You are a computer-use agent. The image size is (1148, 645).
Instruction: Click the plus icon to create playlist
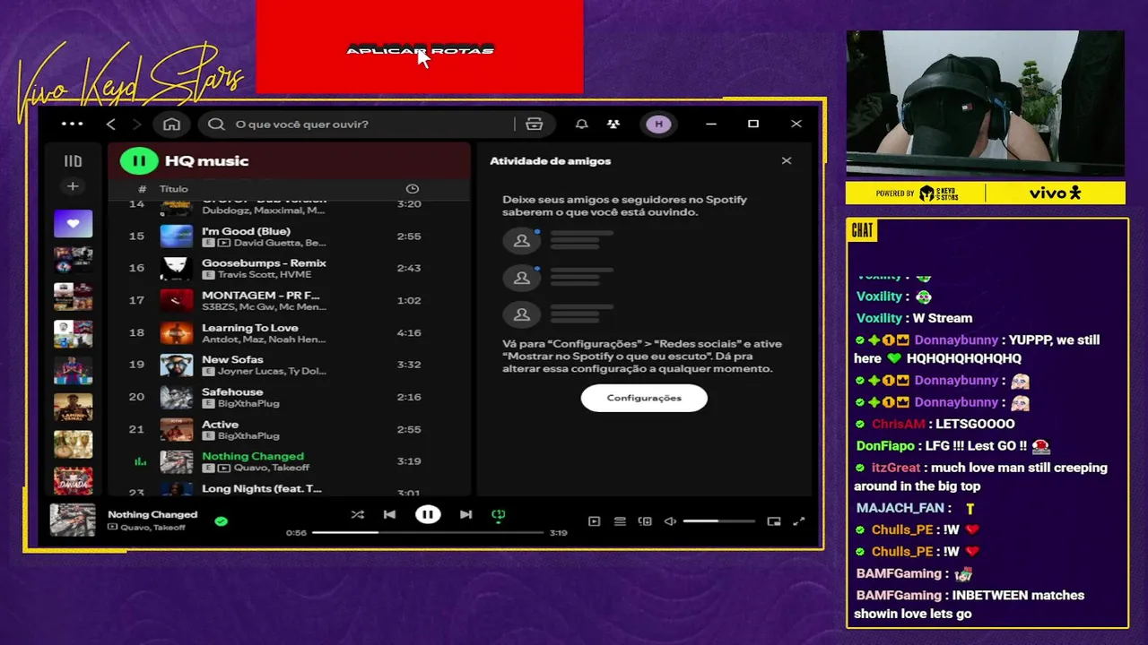(73, 186)
